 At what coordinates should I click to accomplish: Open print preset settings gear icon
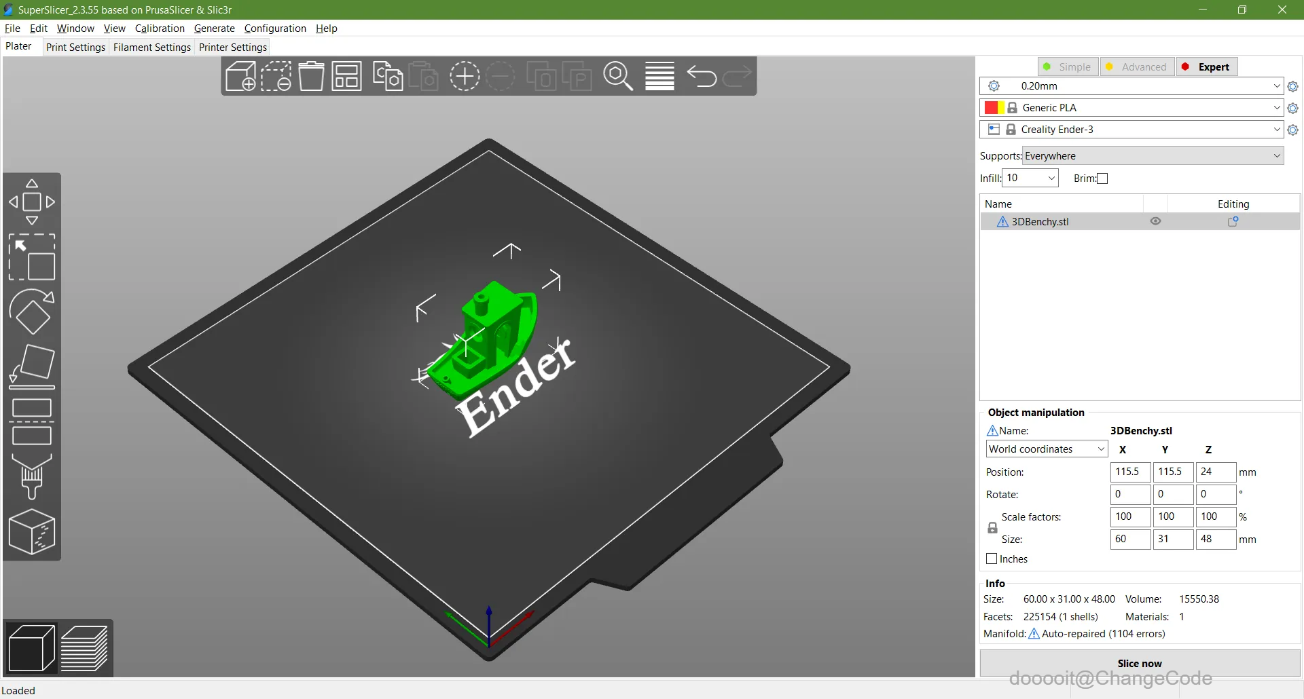[1293, 86]
